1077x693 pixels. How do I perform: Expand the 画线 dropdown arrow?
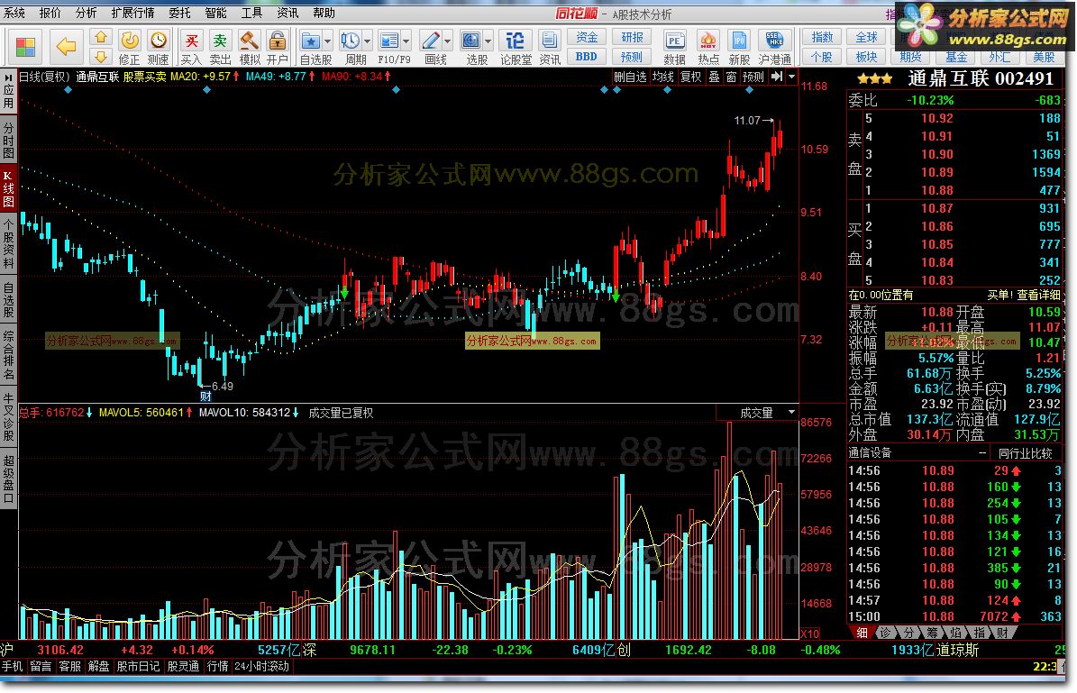click(x=448, y=41)
